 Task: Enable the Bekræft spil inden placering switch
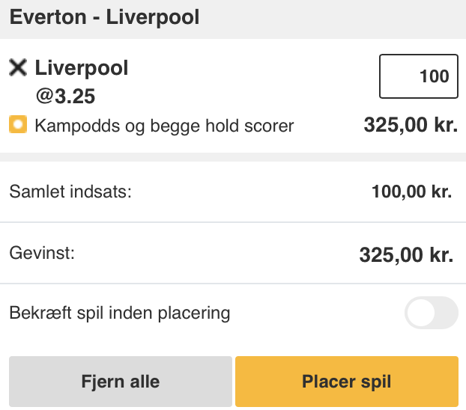432,313
